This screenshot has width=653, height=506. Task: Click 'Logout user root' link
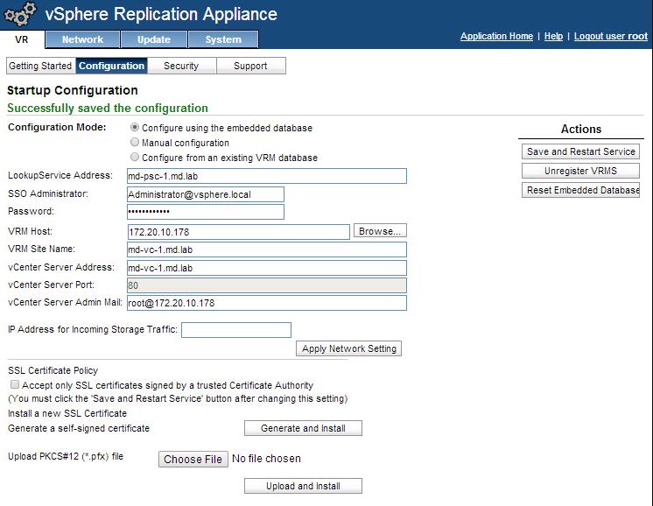[x=610, y=36]
